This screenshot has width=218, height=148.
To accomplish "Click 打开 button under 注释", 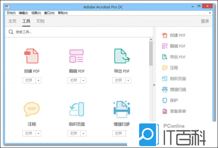I will click(29, 134).
